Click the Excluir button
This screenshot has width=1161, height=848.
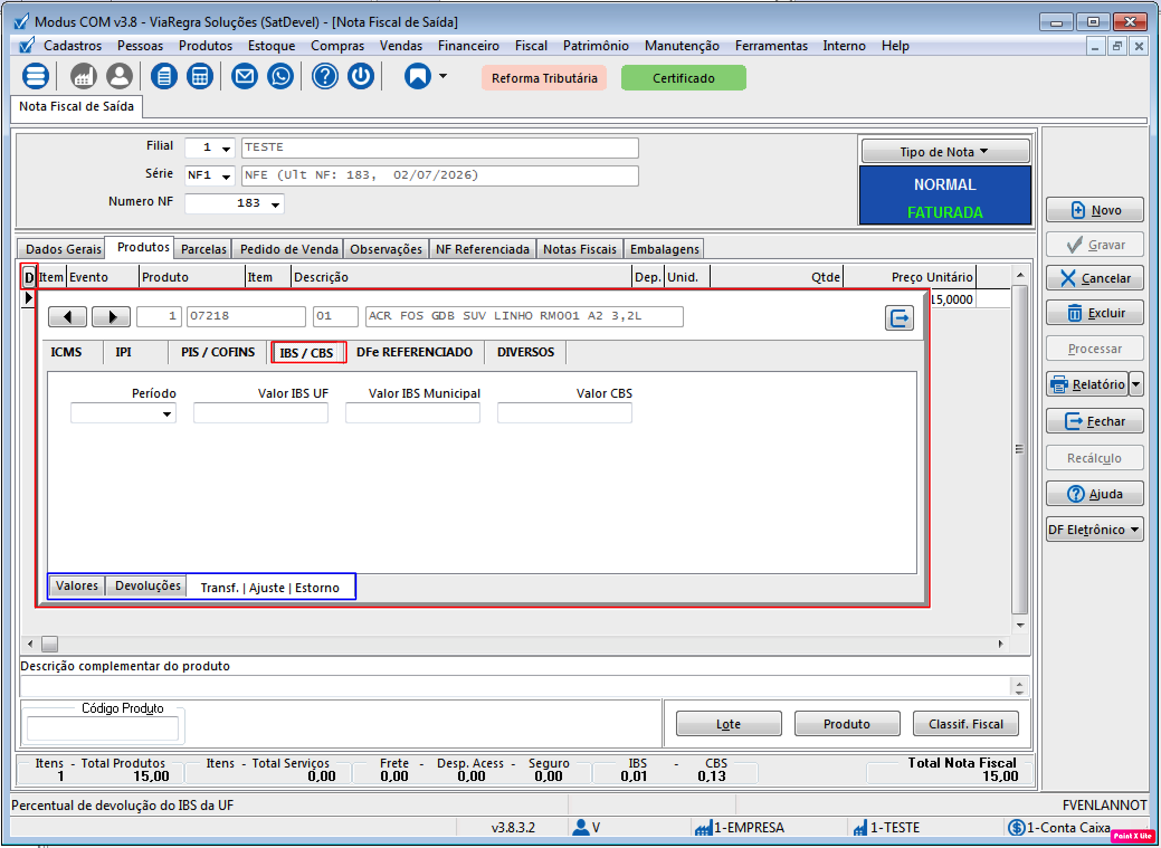coord(1095,313)
